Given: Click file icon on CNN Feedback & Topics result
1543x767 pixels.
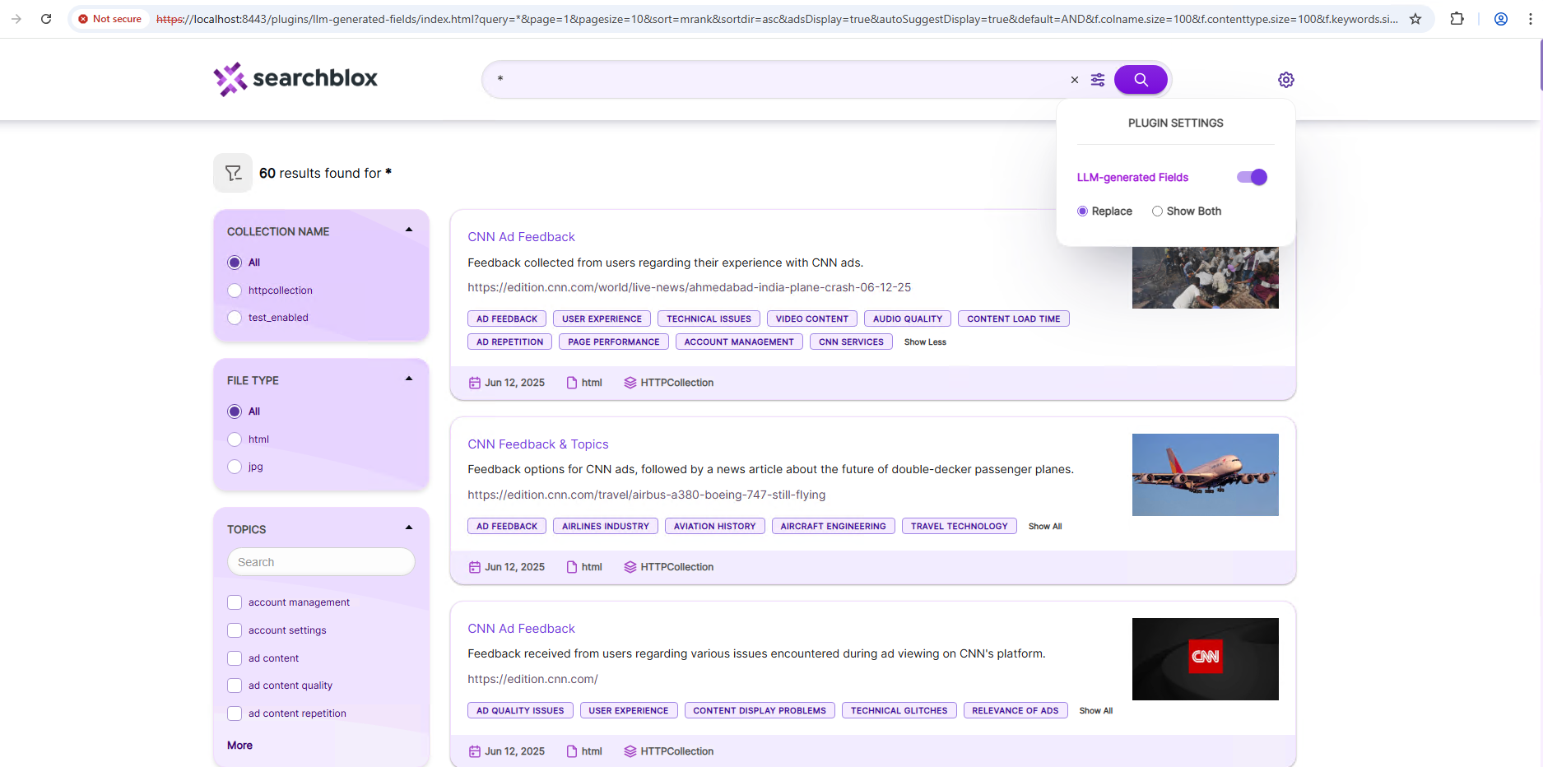Looking at the screenshot, I should tap(572, 567).
